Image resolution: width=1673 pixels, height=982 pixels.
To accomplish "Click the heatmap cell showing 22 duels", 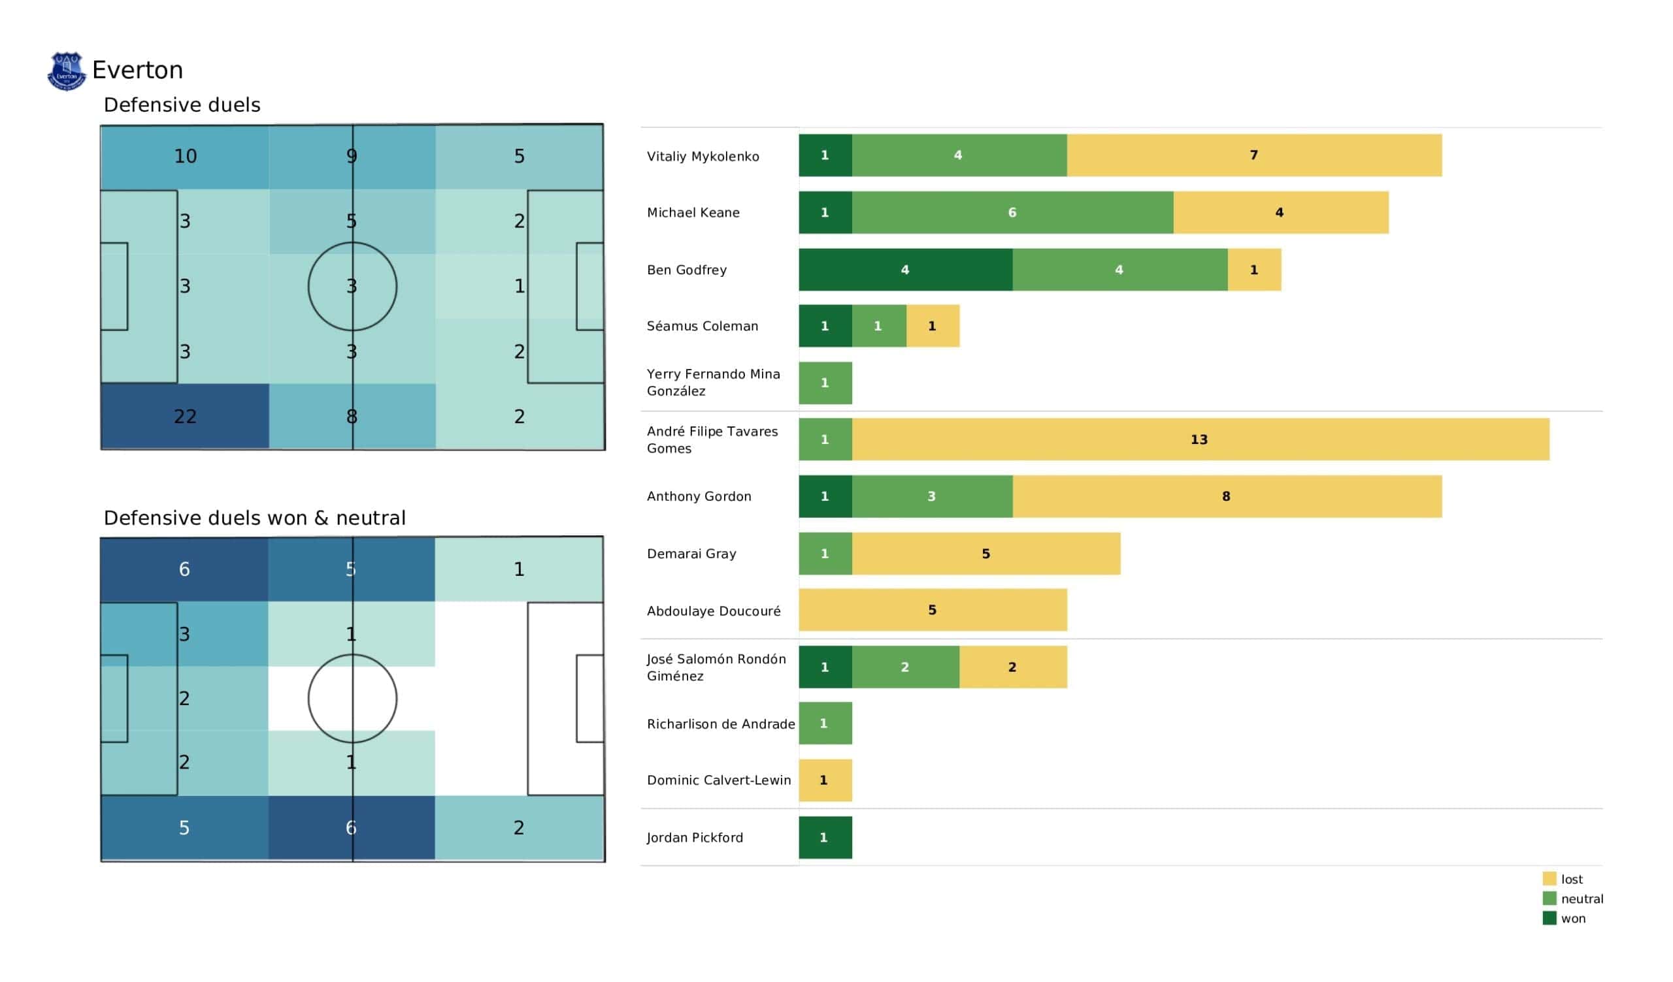I will 184,417.
